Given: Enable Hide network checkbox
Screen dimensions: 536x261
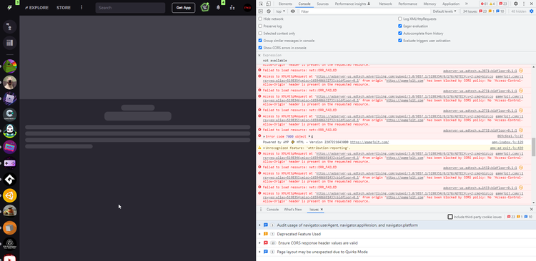Looking at the screenshot, I should [x=260, y=19].
